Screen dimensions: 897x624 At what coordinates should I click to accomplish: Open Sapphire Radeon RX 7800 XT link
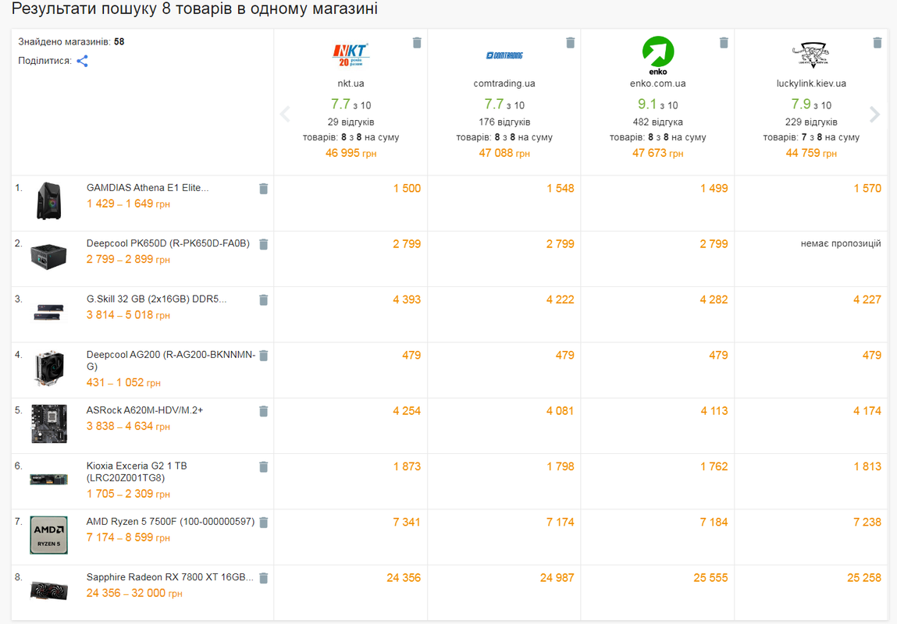click(170, 577)
